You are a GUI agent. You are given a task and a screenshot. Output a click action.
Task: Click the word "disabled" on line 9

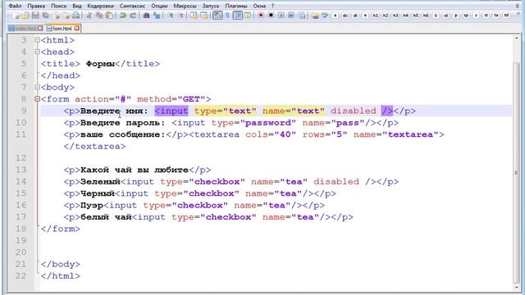coord(354,111)
